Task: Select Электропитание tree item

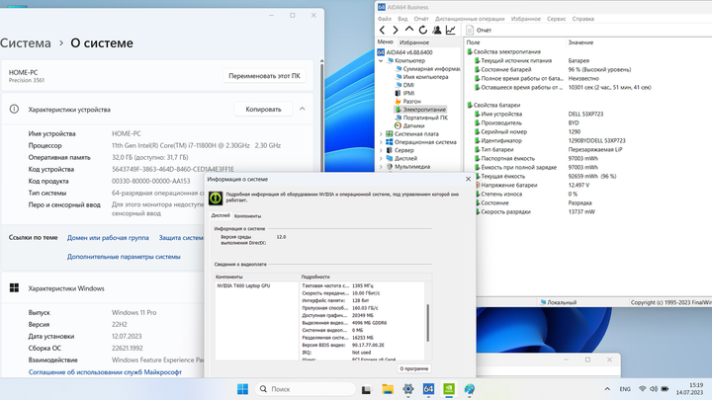Action: pos(420,110)
